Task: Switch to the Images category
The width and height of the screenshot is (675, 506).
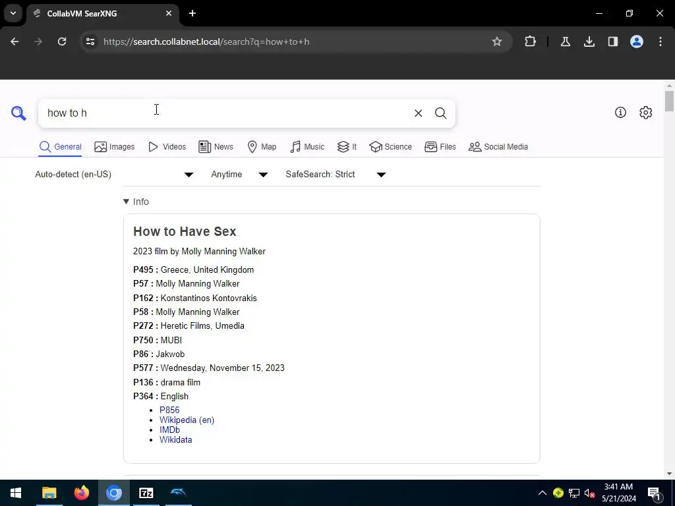Action: [x=115, y=147]
